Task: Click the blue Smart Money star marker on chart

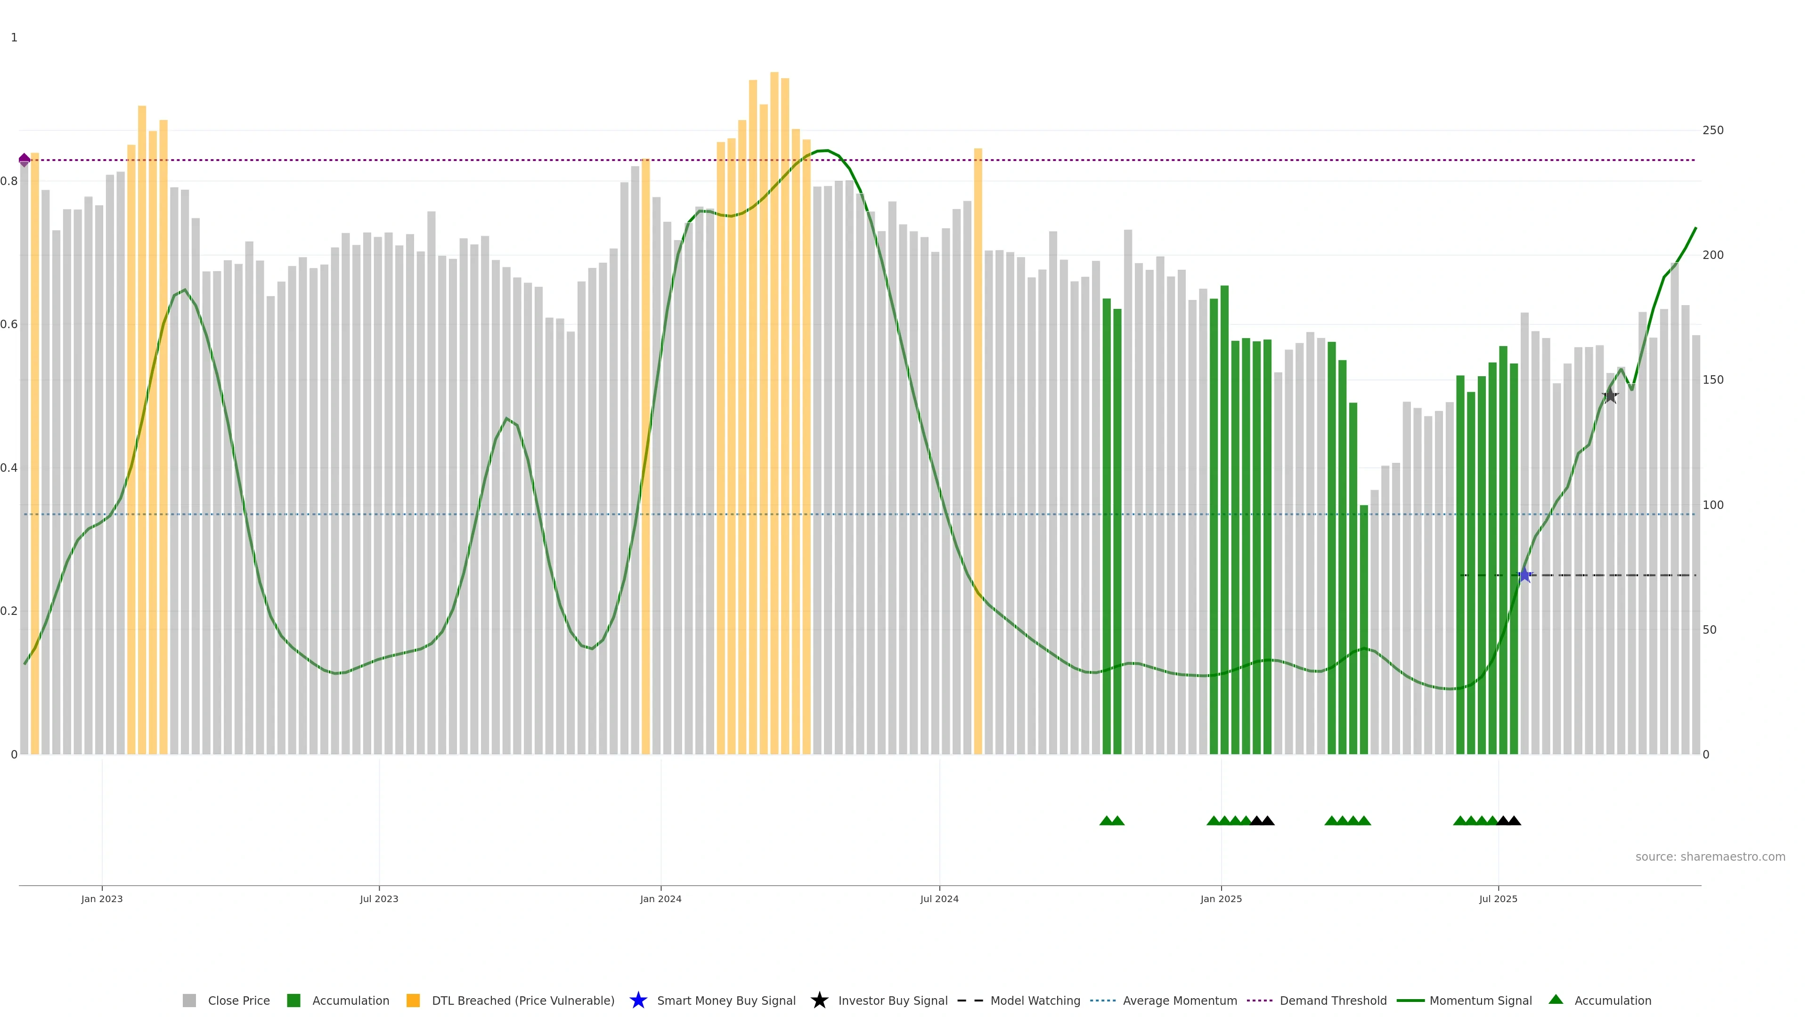Action: pos(1524,575)
